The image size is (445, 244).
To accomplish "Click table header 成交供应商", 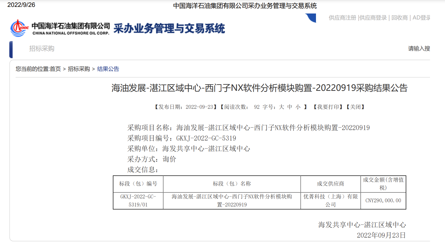I will tap(331, 184).
